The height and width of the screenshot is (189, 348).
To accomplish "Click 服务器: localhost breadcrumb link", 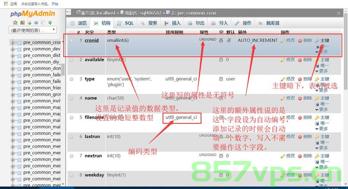I will 98,13.
